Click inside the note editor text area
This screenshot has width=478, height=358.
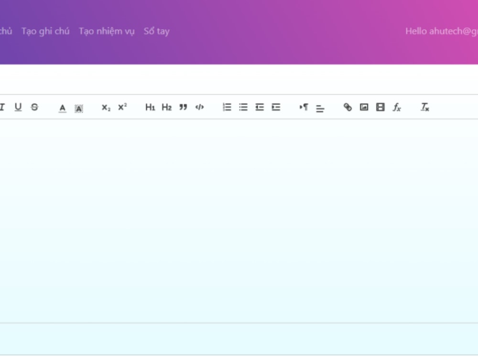pos(239,221)
